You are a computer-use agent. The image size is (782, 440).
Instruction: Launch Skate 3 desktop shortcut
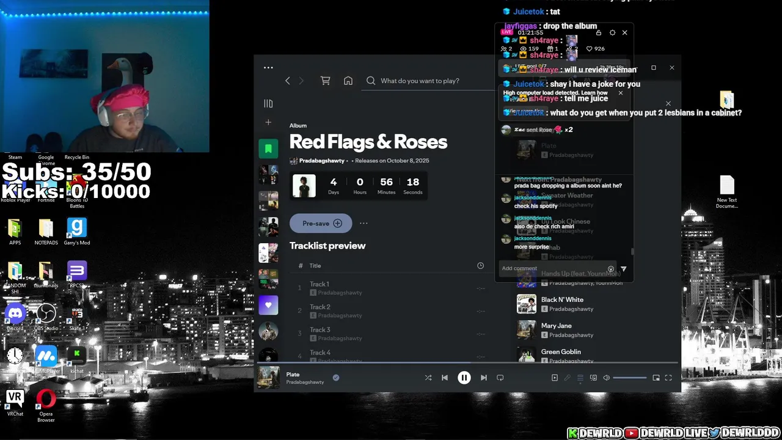click(77, 317)
